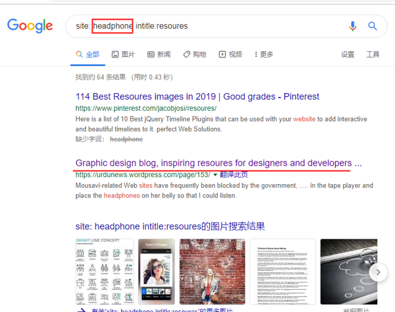
Task: Click the blue search magnifier icon
Action: coord(373,26)
